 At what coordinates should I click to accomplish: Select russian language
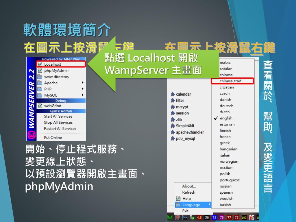click(x=225, y=186)
